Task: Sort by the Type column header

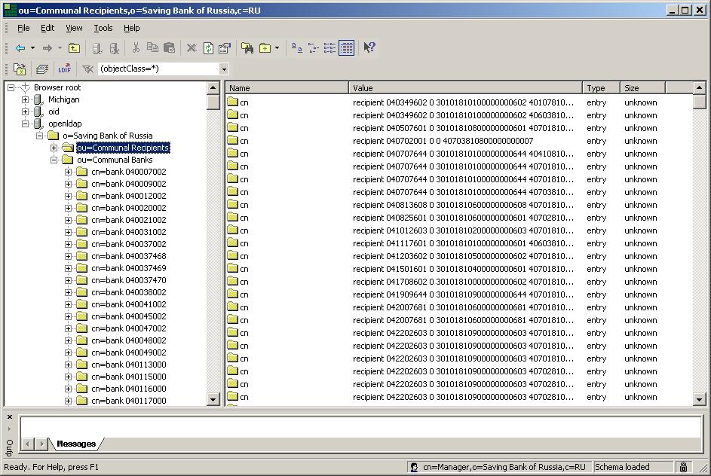Action: [601, 88]
